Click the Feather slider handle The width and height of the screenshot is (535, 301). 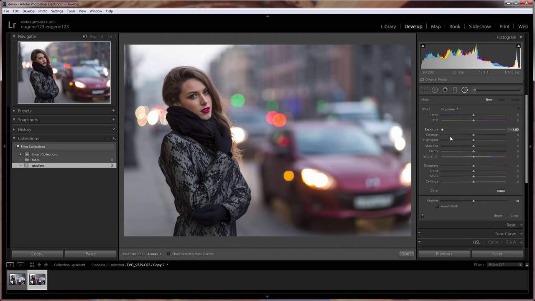[474, 201]
